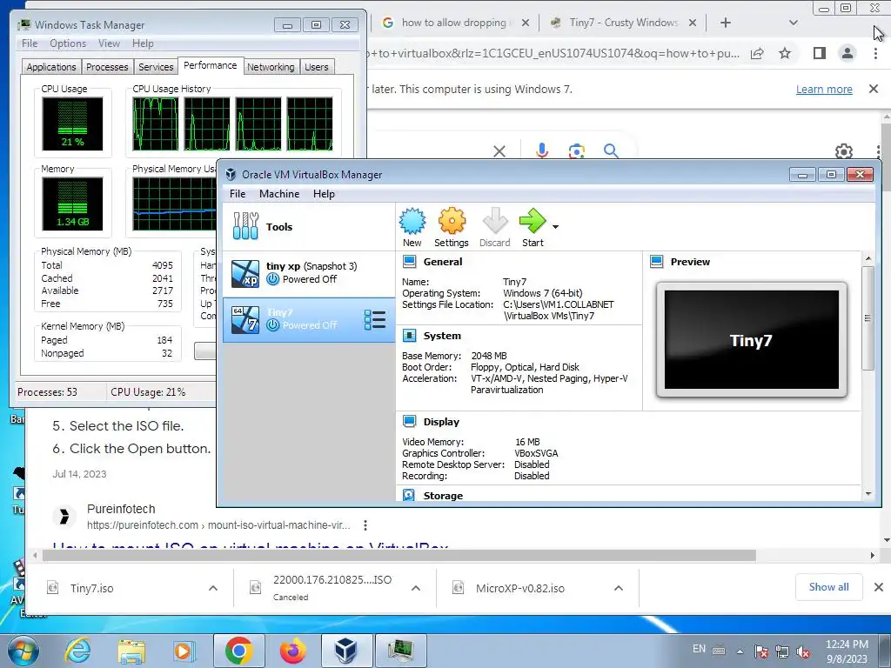
Task: Open Task Manager View menu
Action: click(x=109, y=43)
